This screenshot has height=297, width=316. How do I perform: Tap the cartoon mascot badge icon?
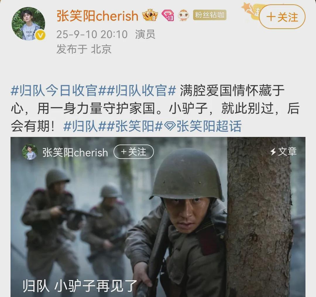point(183,15)
